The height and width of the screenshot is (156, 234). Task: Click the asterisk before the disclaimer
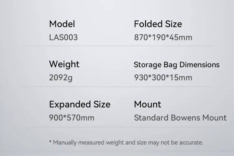tap(50, 142)
